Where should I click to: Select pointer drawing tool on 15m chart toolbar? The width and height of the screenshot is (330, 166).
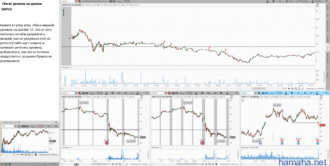coord(221,93)
